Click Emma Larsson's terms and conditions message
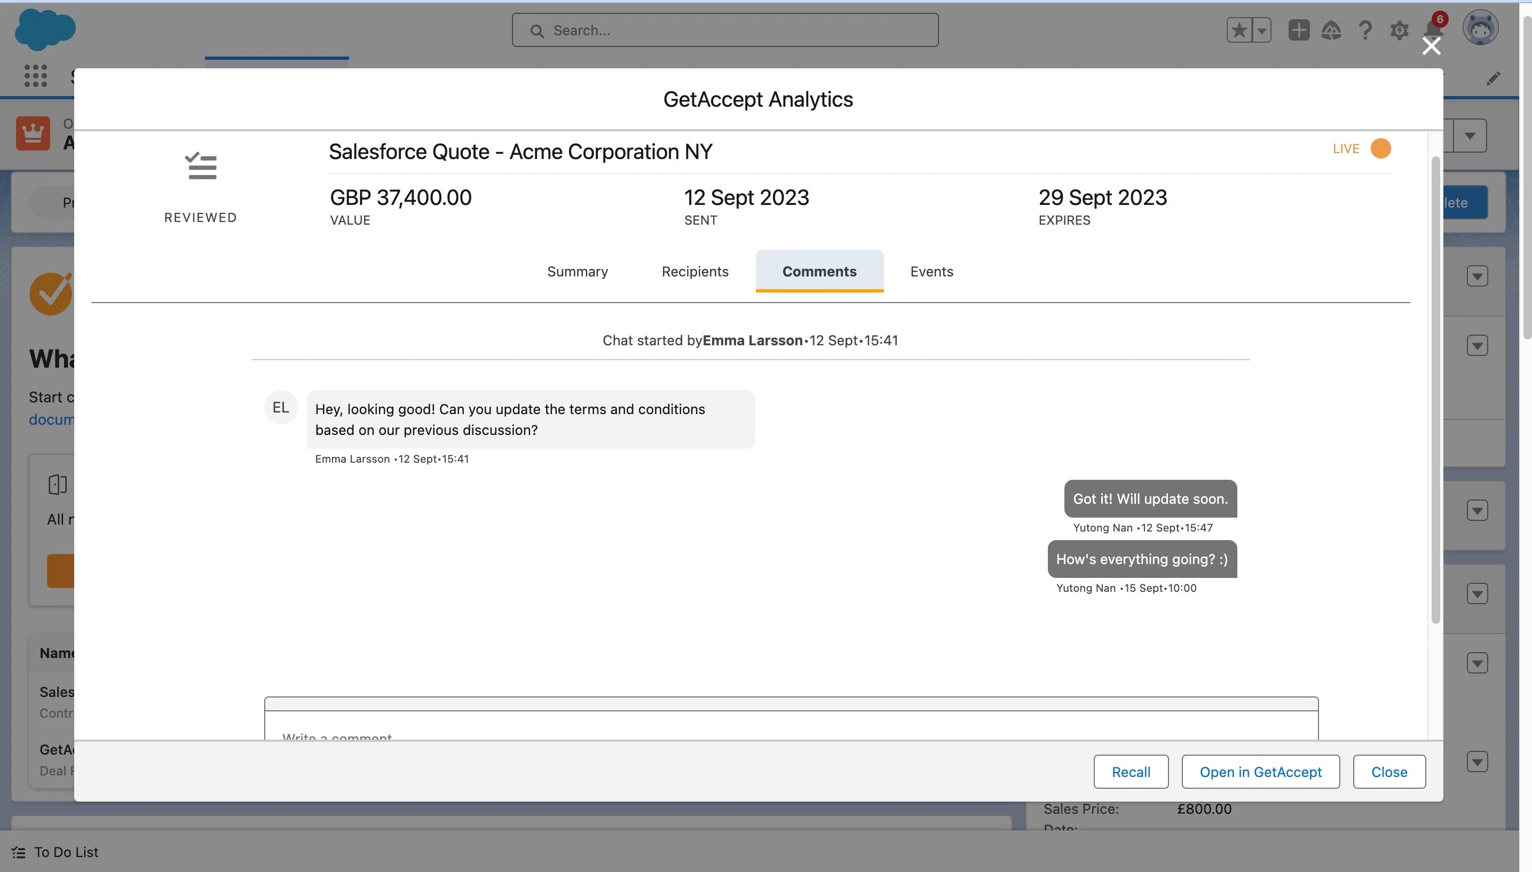1532x872 pixels. [530, 419]
